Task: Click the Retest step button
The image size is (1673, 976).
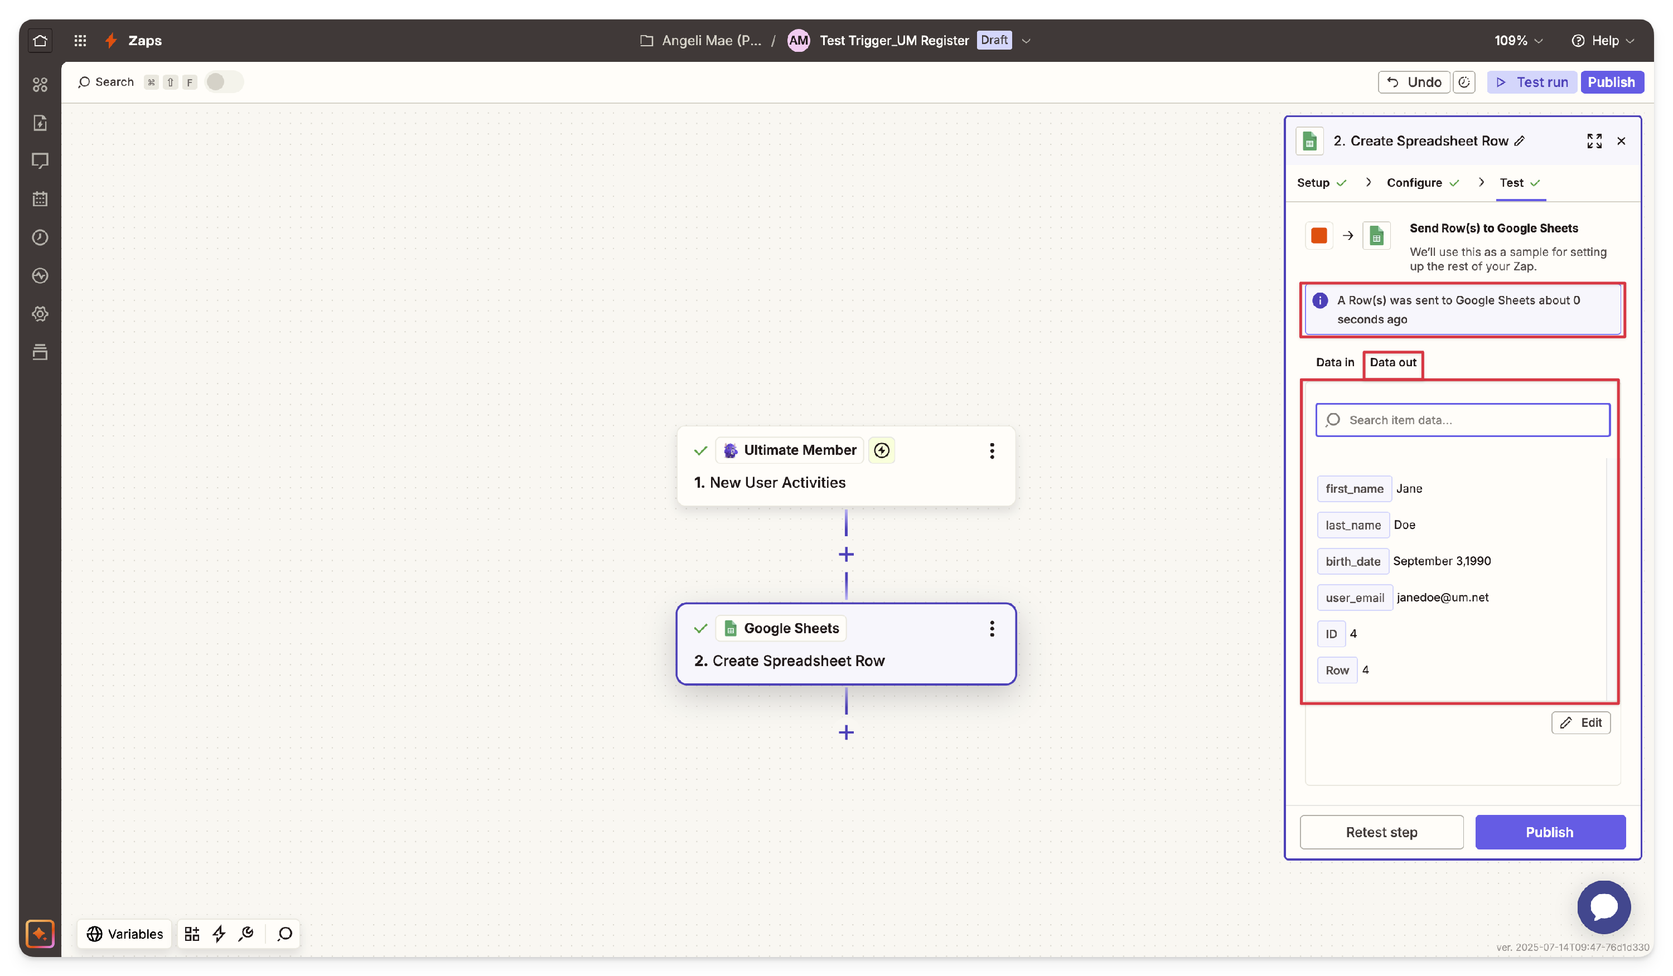Action: click(1381, 832)
